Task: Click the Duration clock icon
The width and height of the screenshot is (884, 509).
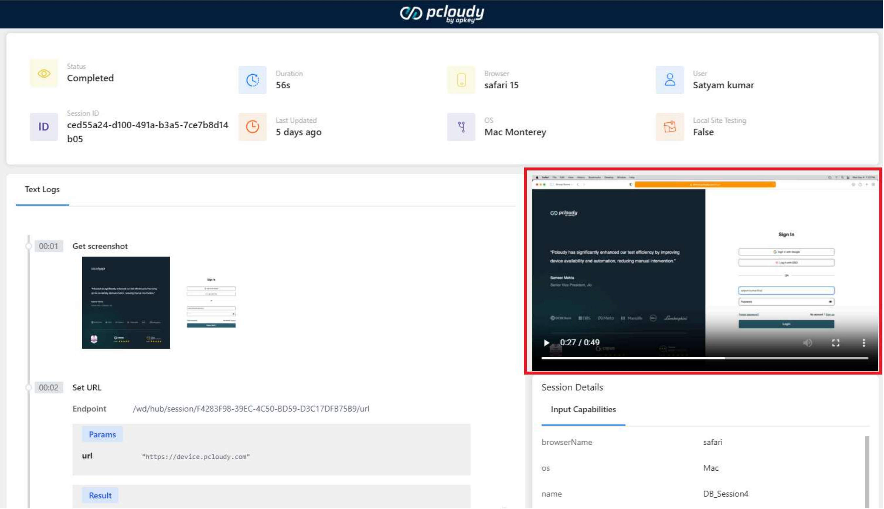Action: point(252,80)
